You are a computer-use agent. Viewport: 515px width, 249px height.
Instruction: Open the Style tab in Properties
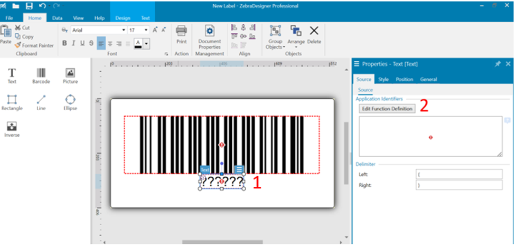coord(383,79)
